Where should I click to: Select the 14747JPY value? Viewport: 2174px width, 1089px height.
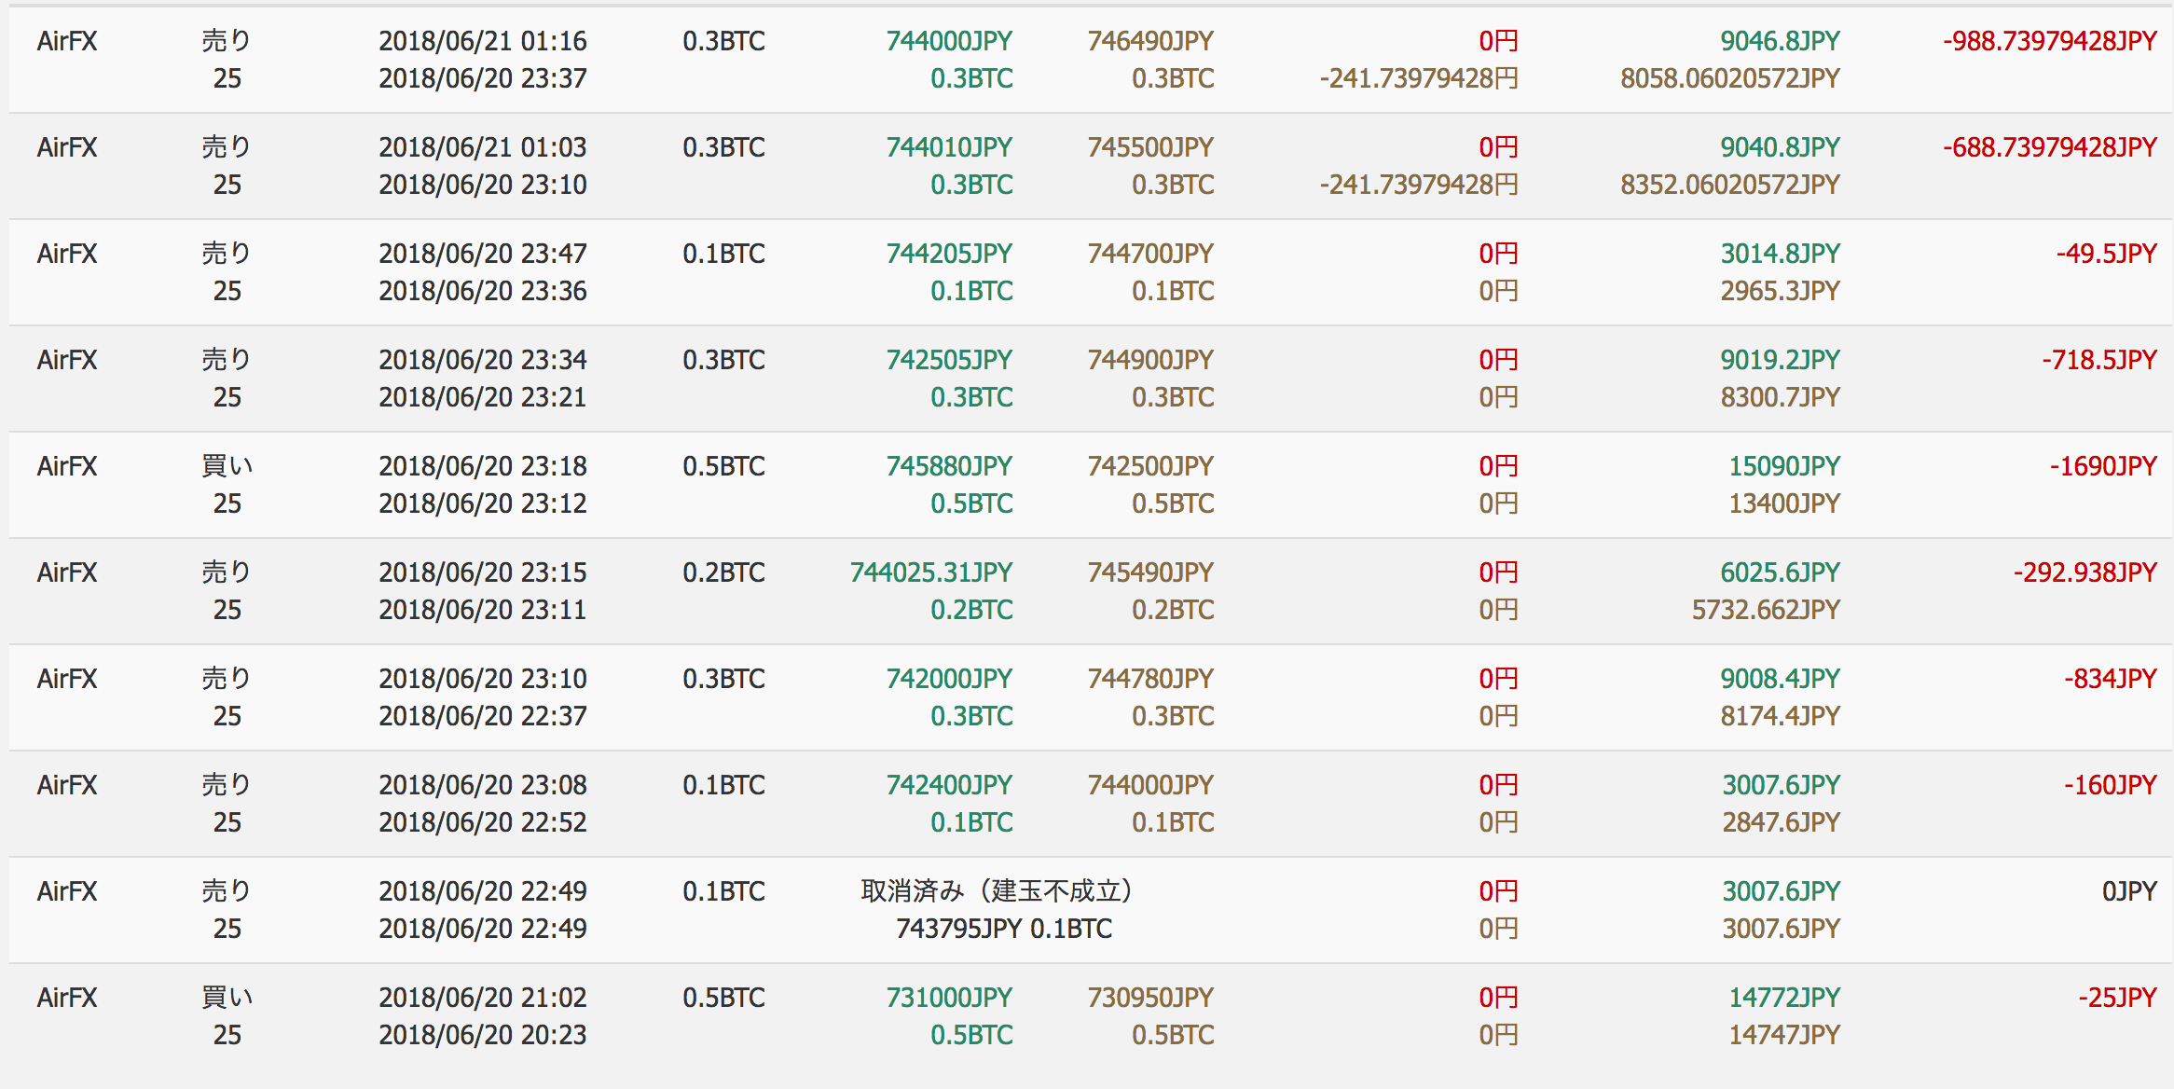tap(1784, 1035)
